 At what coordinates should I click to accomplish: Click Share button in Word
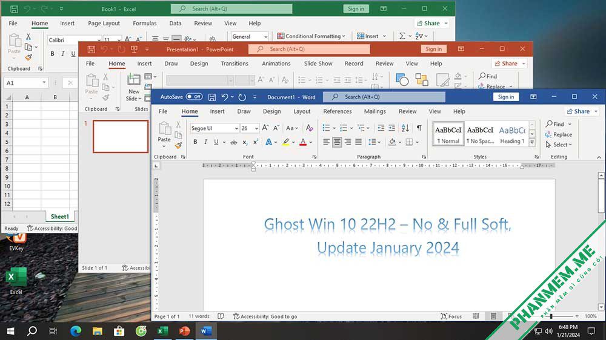pos(581,111)
